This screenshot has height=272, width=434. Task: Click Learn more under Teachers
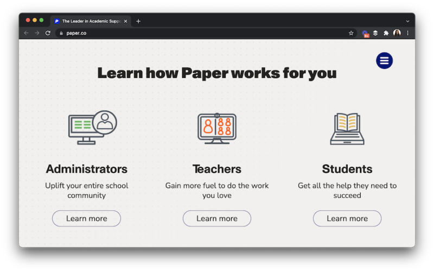click(x=217, y=218)
